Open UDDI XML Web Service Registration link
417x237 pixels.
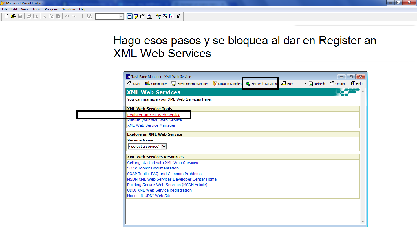[x=159, y=190]
